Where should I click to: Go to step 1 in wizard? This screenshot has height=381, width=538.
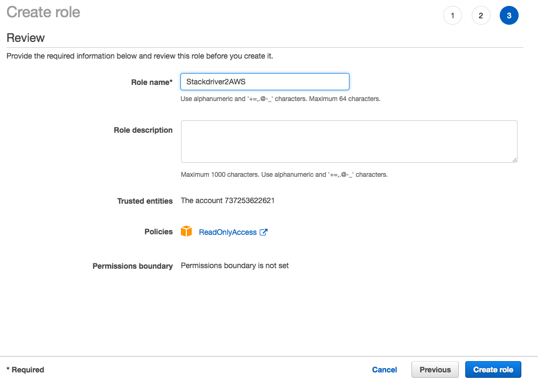[x=452, y=16]
